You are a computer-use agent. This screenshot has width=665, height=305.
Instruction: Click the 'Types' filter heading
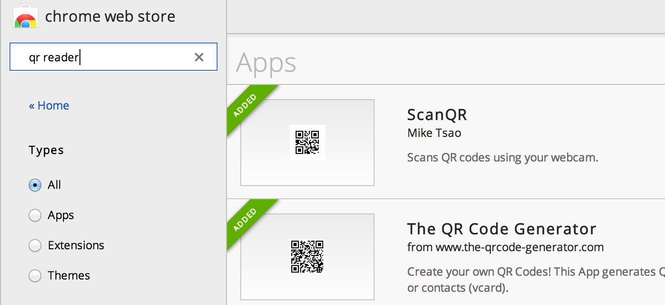[46, 150]
